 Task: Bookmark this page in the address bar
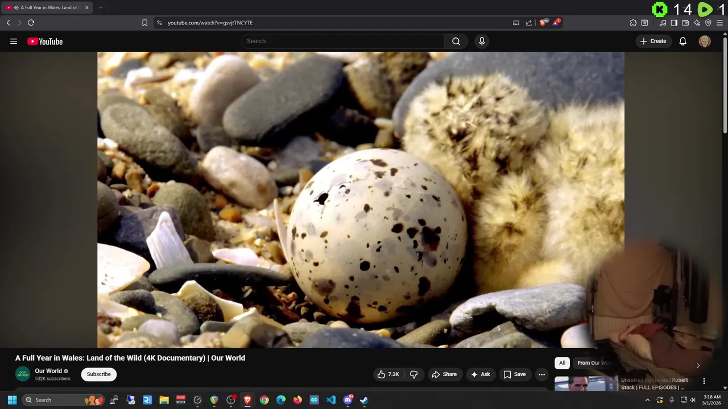click(144, 23)
